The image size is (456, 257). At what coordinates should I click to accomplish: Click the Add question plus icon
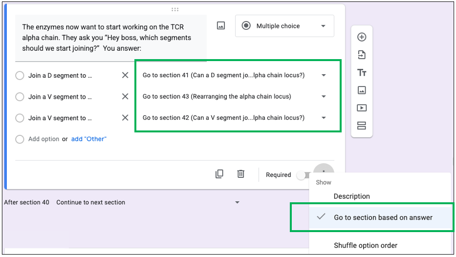pyautogui.click(x=362, y=37)
